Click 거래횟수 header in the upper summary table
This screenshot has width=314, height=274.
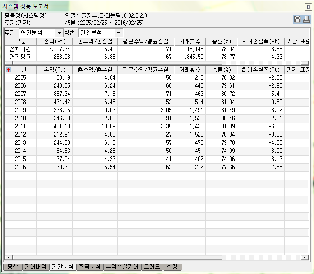(x=189, y=42)
